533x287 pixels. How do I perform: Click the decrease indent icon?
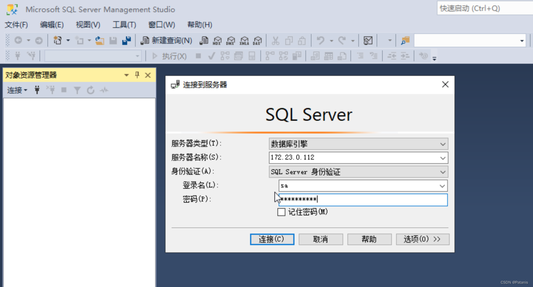tap(392, 56)
